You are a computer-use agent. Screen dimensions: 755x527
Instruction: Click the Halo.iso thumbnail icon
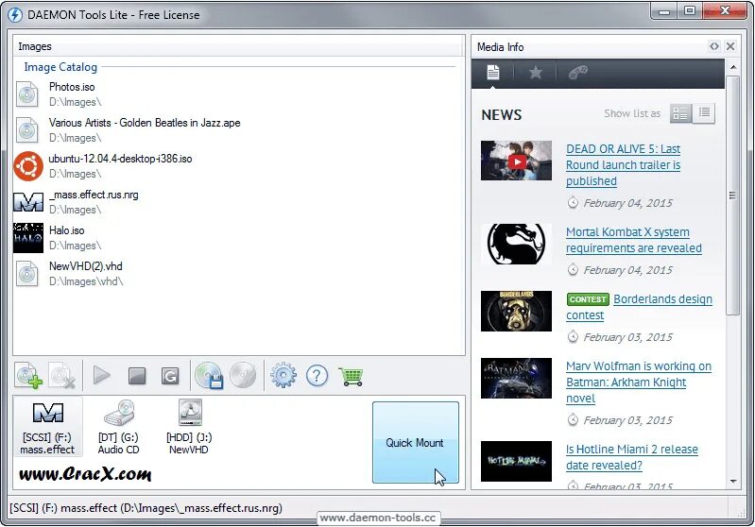[28, 238]
